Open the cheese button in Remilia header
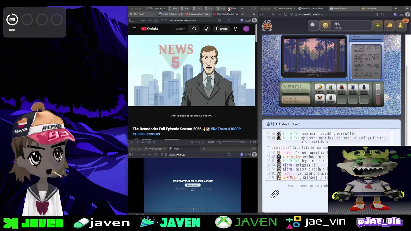 (389, 25)
